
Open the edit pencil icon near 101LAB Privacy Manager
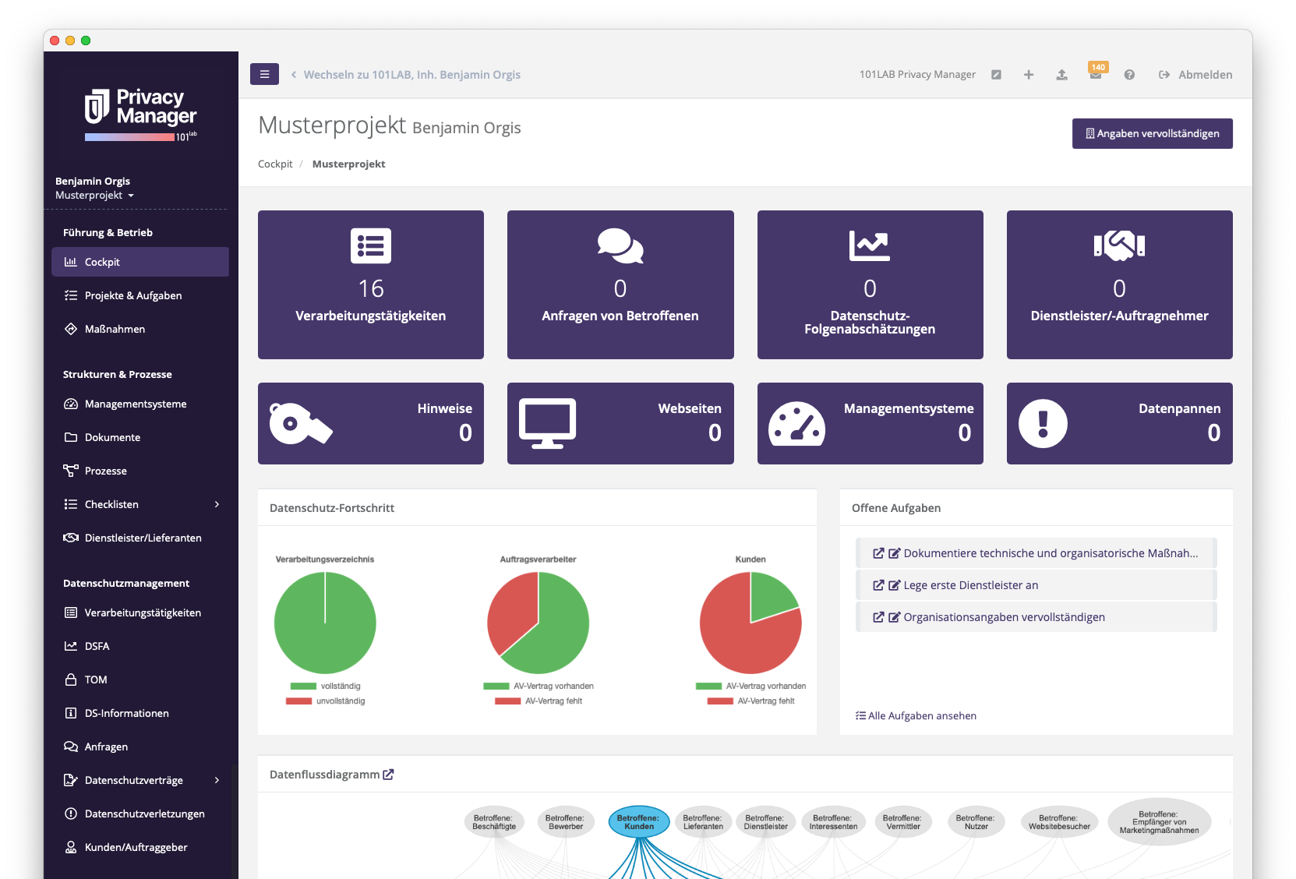(996, 74)
